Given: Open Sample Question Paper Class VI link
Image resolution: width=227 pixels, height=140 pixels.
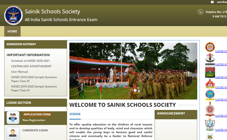Looking at the screenshot, I should point(34,88).
